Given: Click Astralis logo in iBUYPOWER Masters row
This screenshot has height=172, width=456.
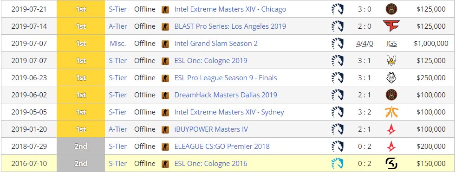Looking at the screenshot, I should coord(391,129).
